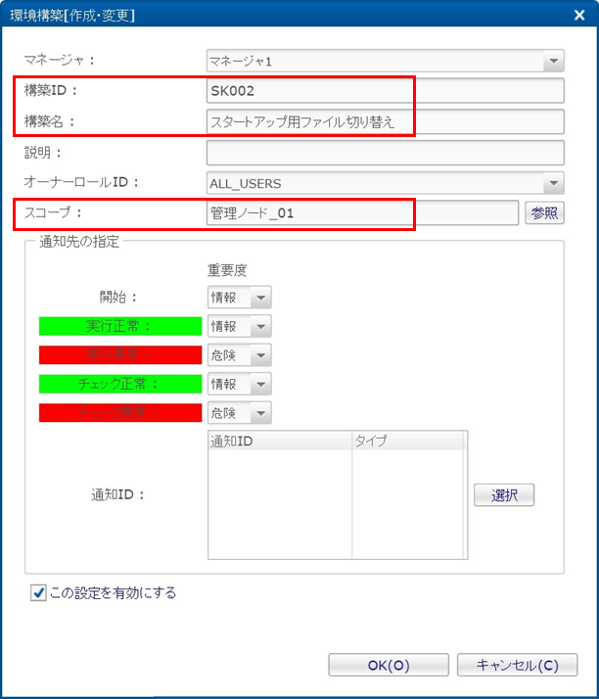Click the 開始 label text

tap(118, 298)
